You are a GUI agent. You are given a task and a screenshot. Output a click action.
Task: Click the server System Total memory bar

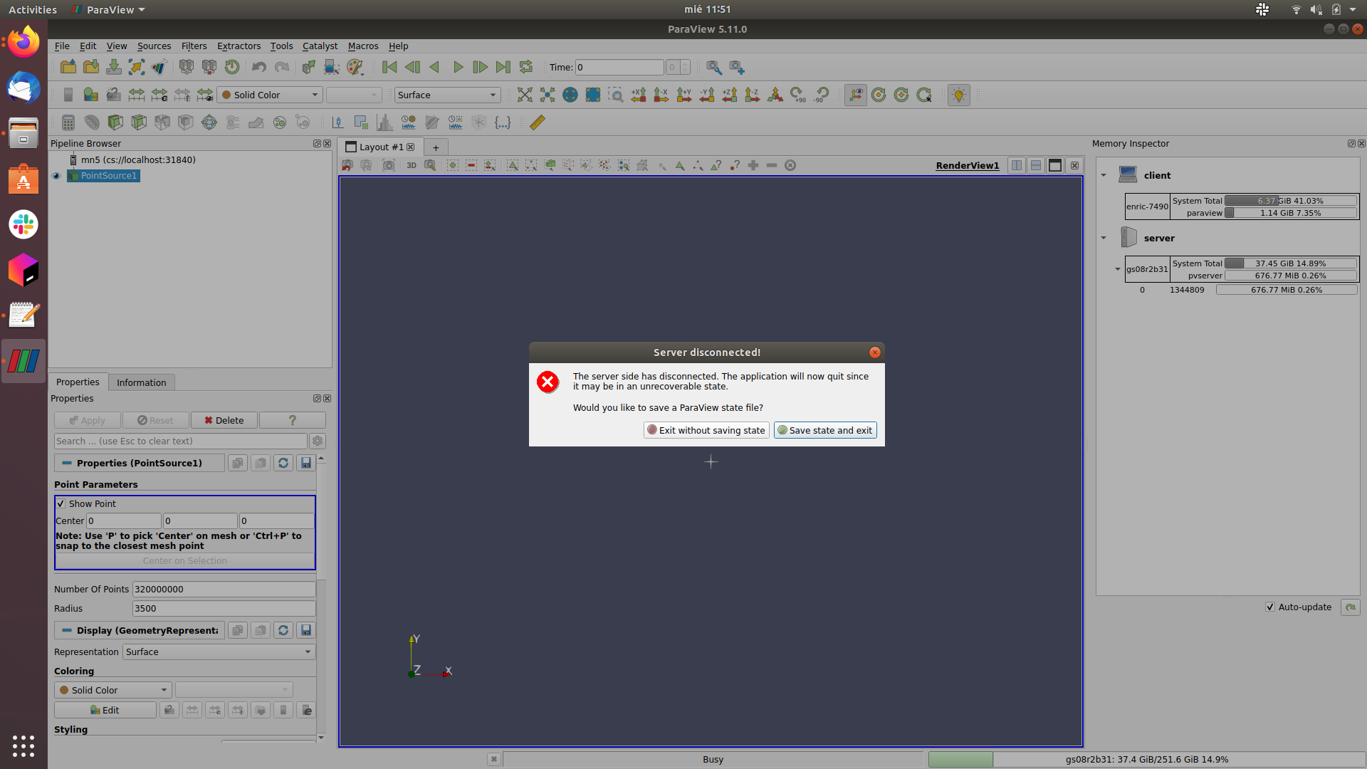[x=1291, y=263]
